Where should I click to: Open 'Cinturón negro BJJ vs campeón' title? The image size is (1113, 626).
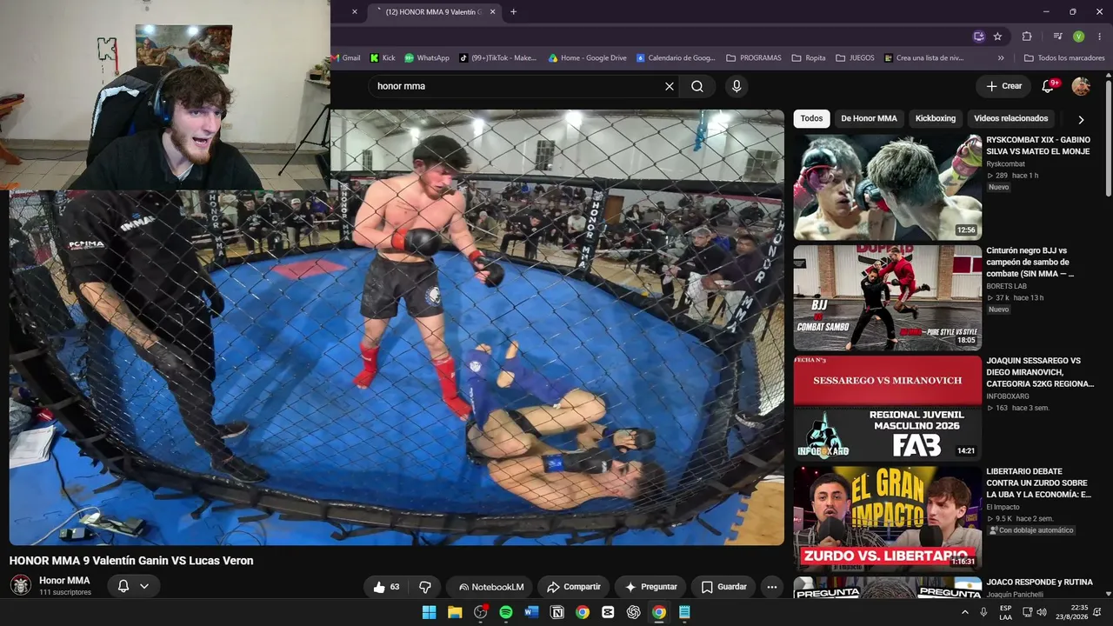(1030, 262)
